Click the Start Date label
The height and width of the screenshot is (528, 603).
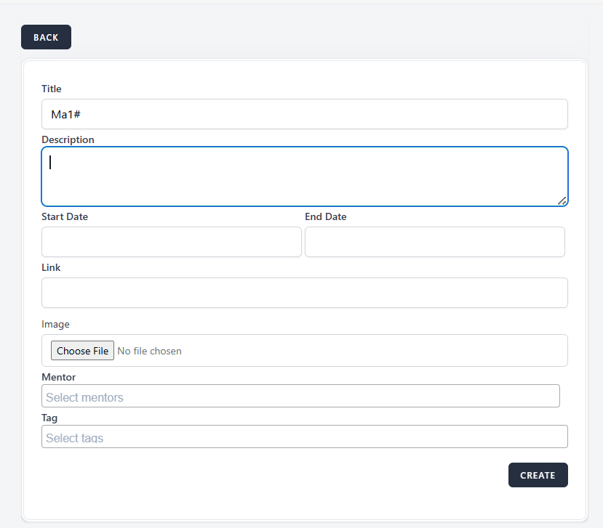coord(65,216)
